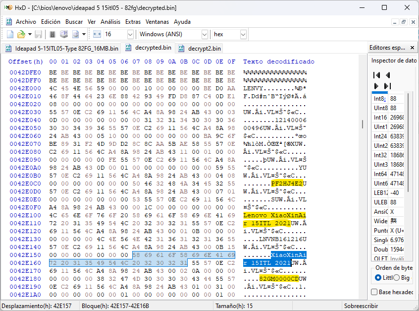
Task: Select the WideChar row in data inspector
Action: [x=389, y=221]
